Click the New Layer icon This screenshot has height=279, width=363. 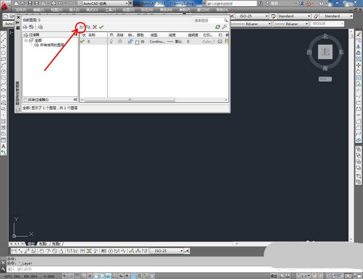coord(81,27)
